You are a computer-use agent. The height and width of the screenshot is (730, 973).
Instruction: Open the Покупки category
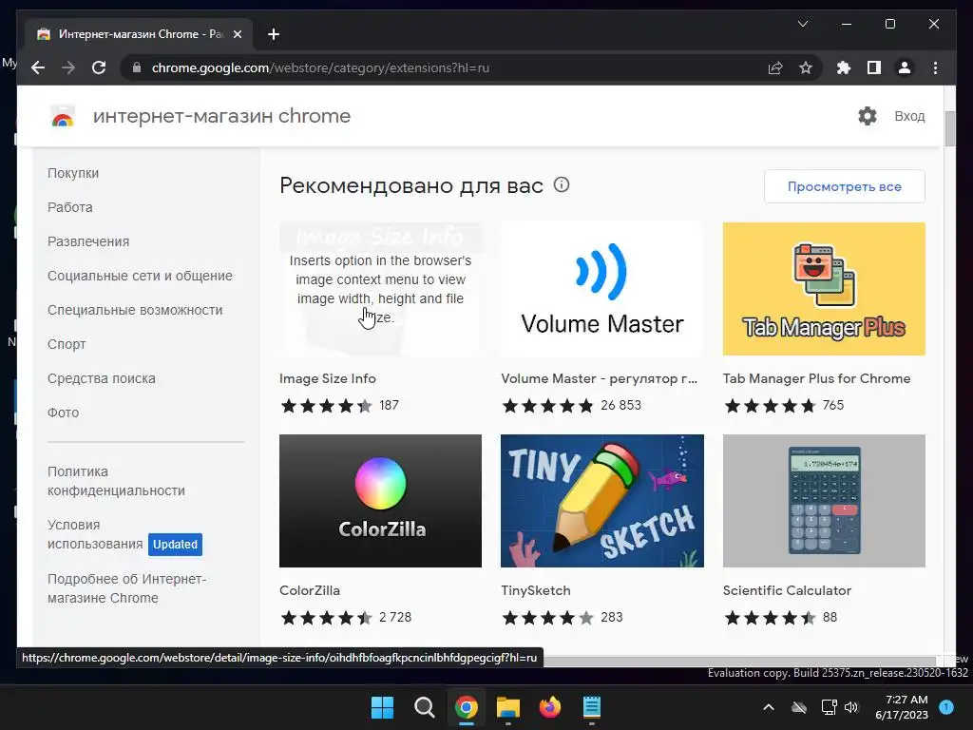[73, 173]
